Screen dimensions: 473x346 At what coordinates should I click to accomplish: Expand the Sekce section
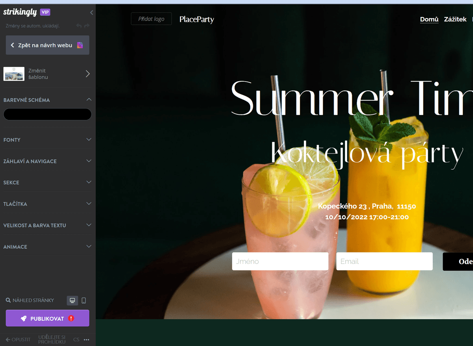[47, 182]
